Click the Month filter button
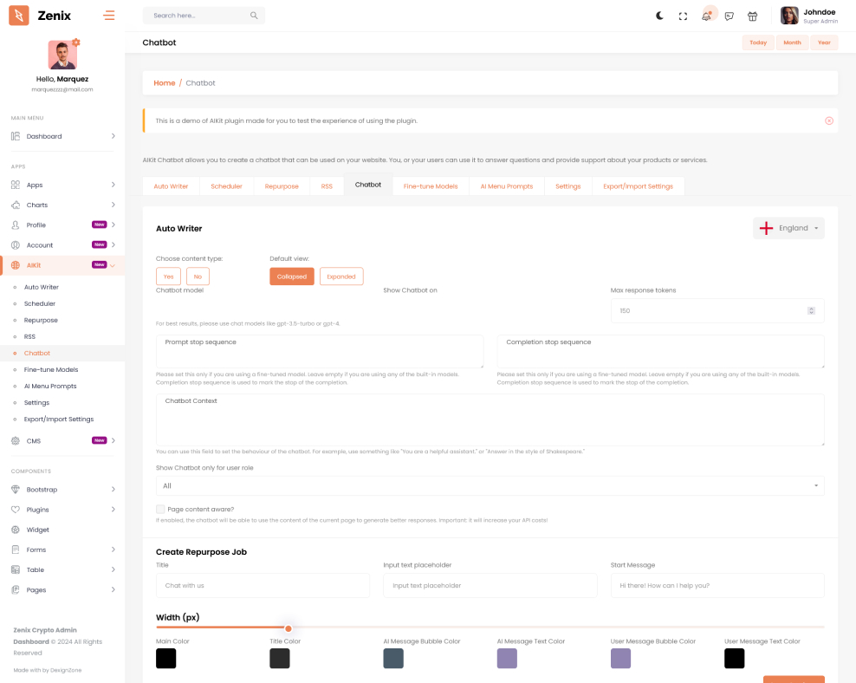 [x=792, y=42]
